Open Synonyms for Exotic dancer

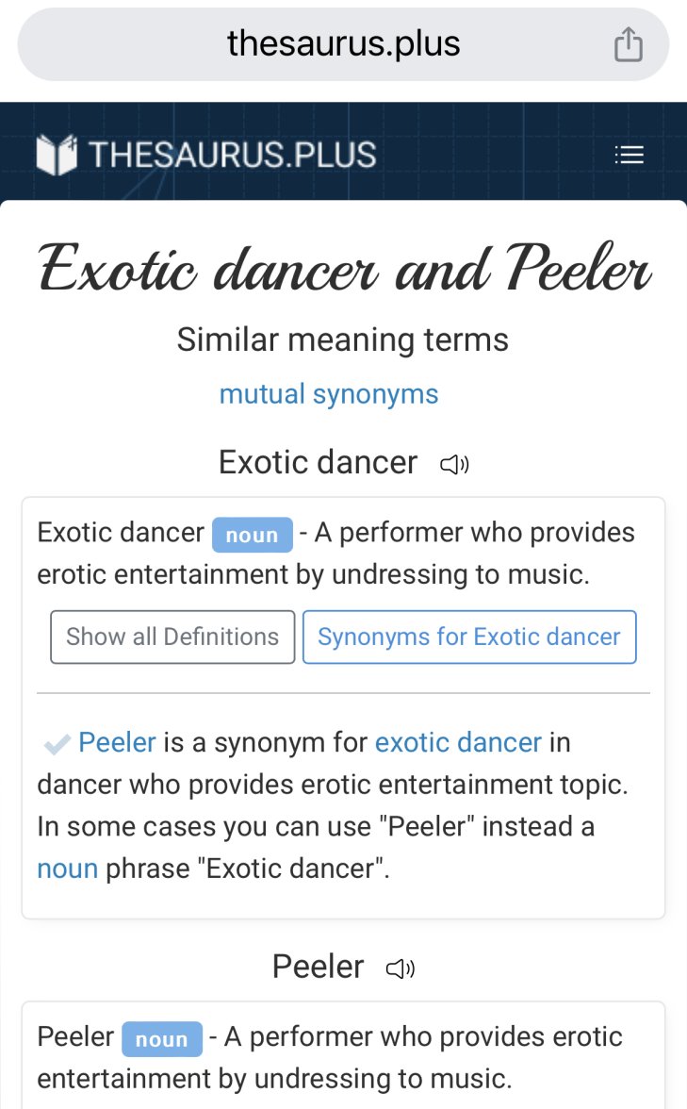click(x=468, y=637)
